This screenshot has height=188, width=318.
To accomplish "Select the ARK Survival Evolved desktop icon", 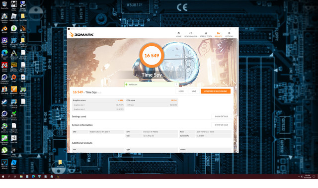I will (14, 55).
